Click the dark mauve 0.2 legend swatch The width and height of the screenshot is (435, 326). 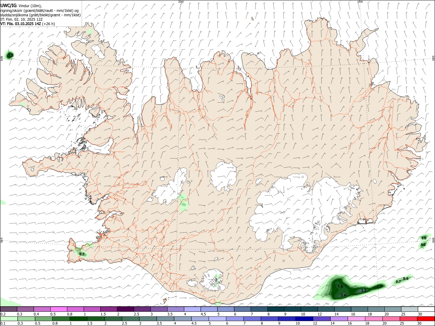(x=8, y=309)
